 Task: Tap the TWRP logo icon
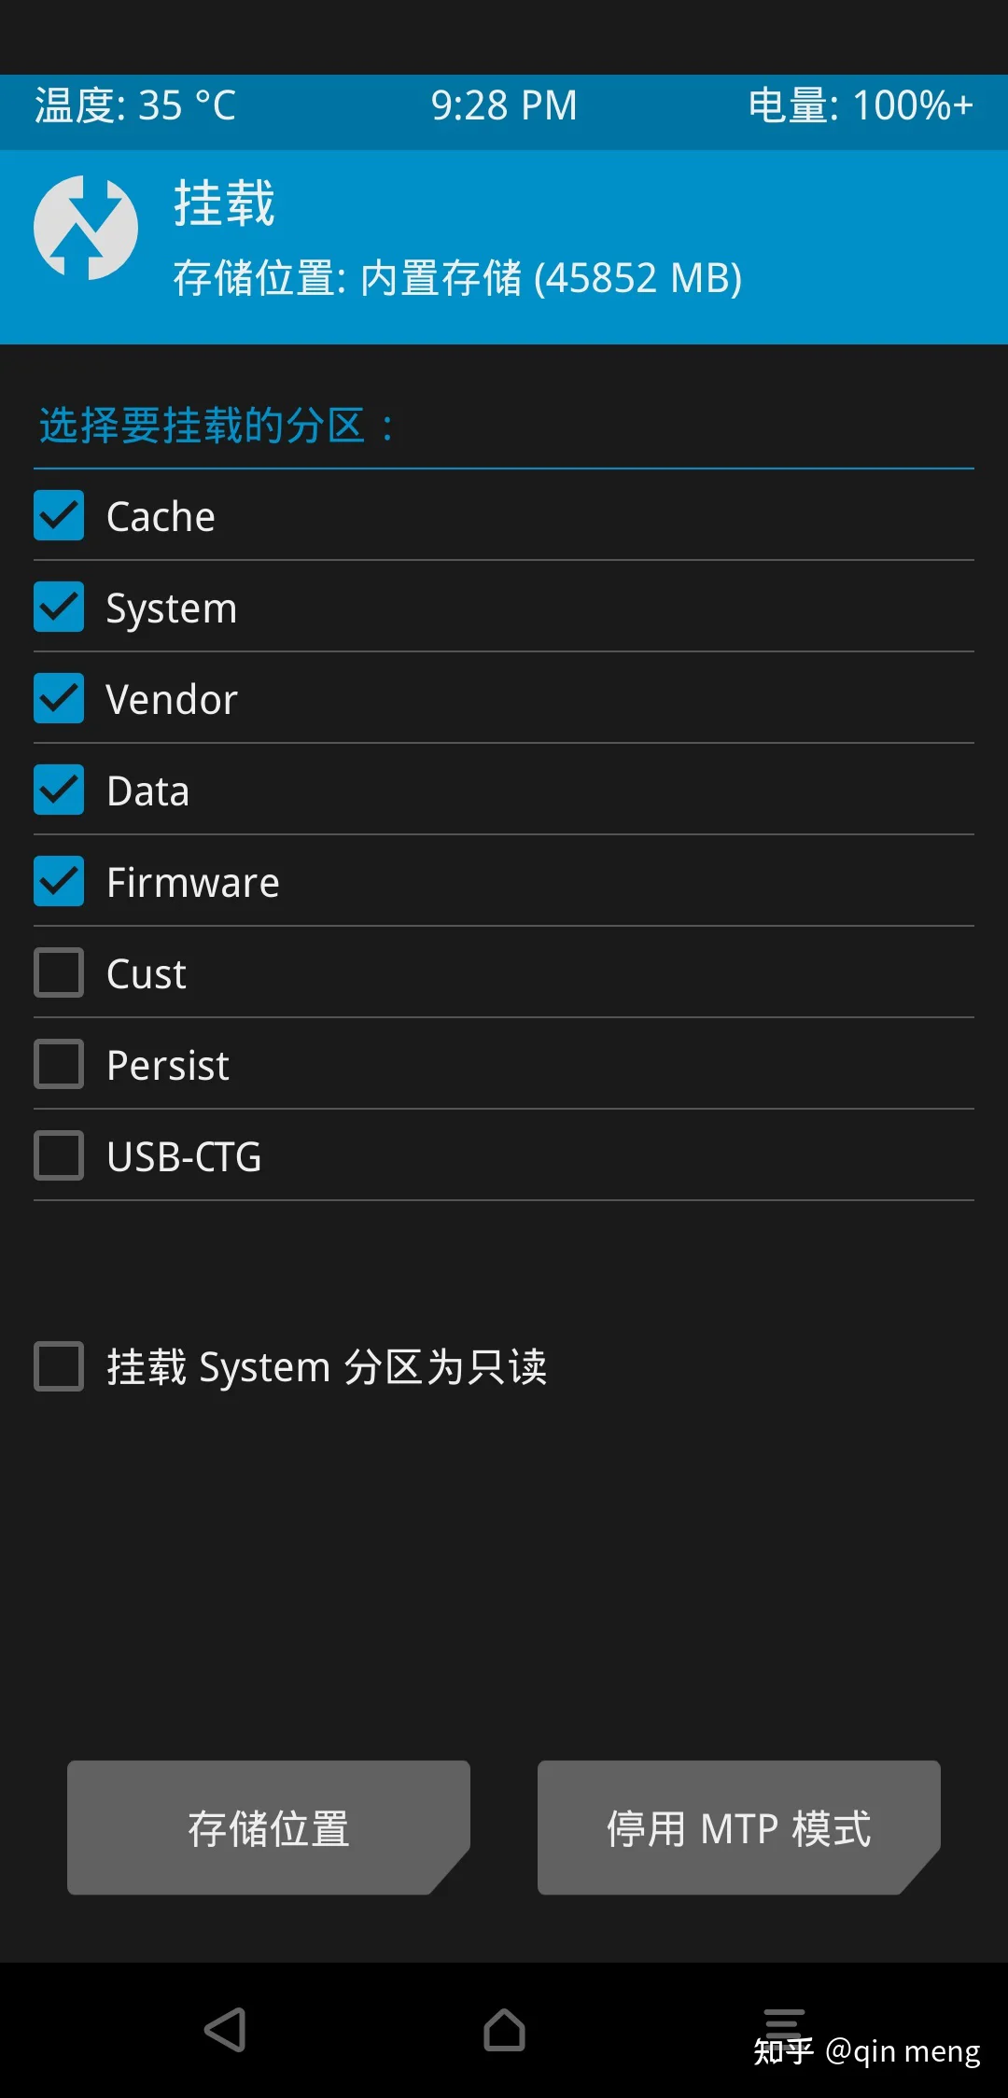[x=86, y=228]
